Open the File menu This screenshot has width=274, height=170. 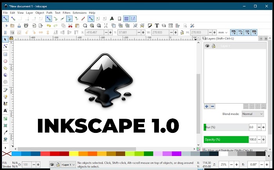click(x=5, y=13)
